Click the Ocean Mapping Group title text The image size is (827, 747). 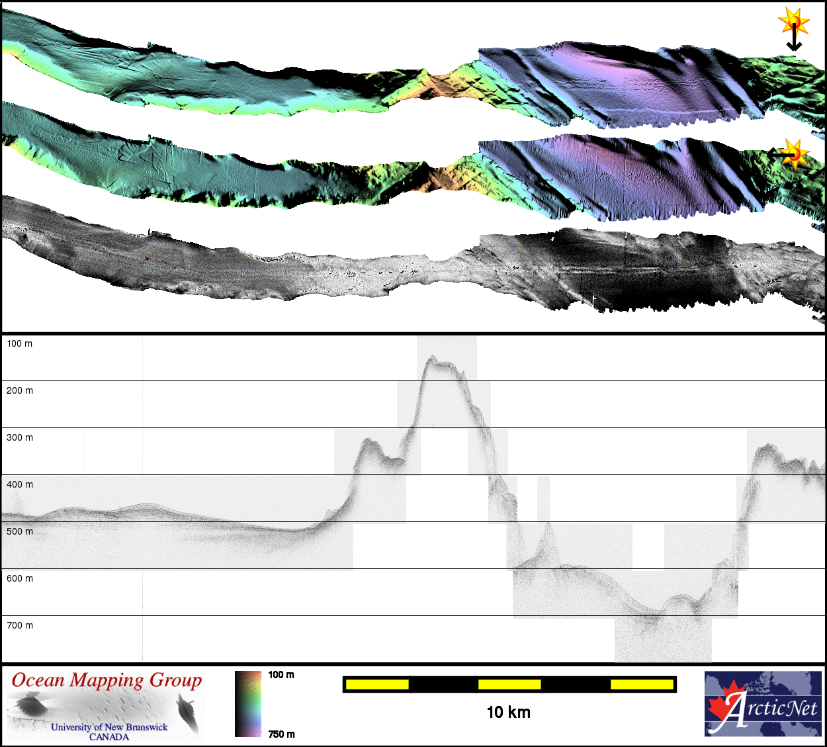click(107, 681)
